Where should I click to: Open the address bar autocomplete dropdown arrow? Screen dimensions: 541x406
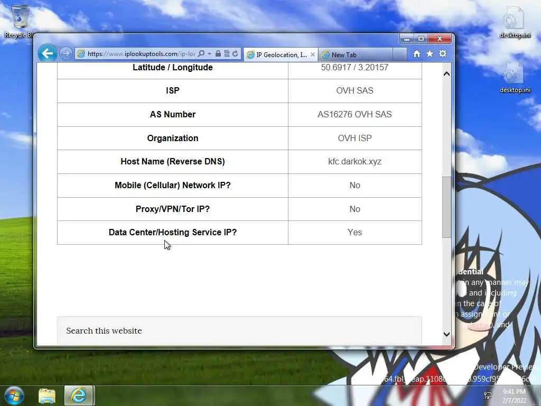pyautogui.click(x=209, y=54)
